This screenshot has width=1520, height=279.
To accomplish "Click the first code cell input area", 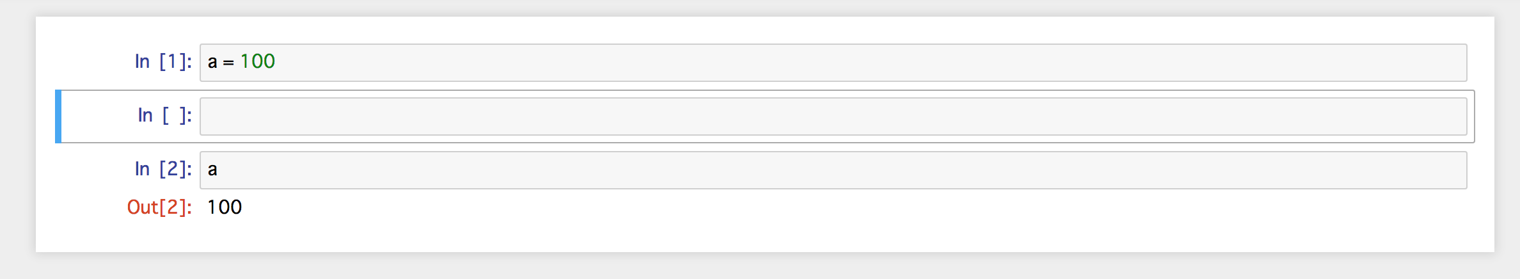I will tap(833, 63).
